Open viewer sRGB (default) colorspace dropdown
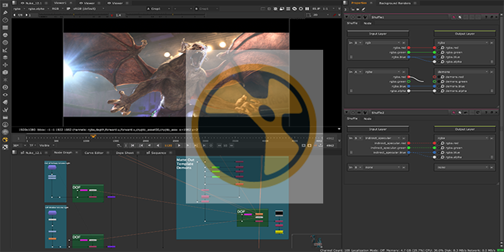504x252 pixels. 89,9
